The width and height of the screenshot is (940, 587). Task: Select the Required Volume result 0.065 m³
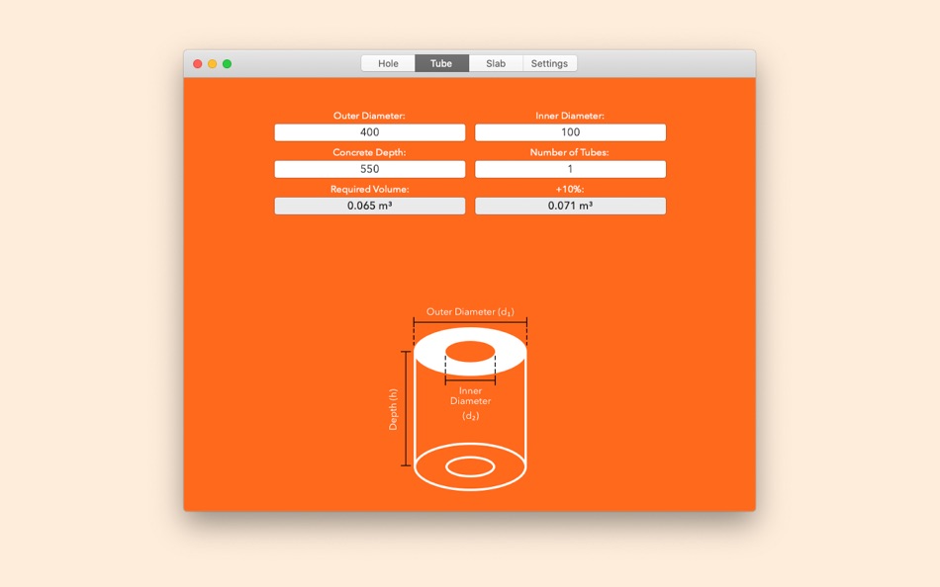(x=370, y=206)
